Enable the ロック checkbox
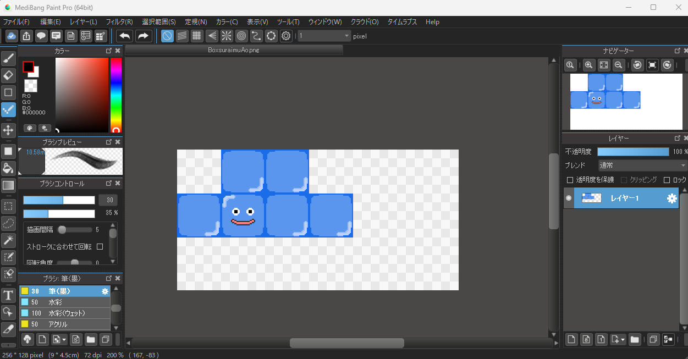 (x=667, y=180)
